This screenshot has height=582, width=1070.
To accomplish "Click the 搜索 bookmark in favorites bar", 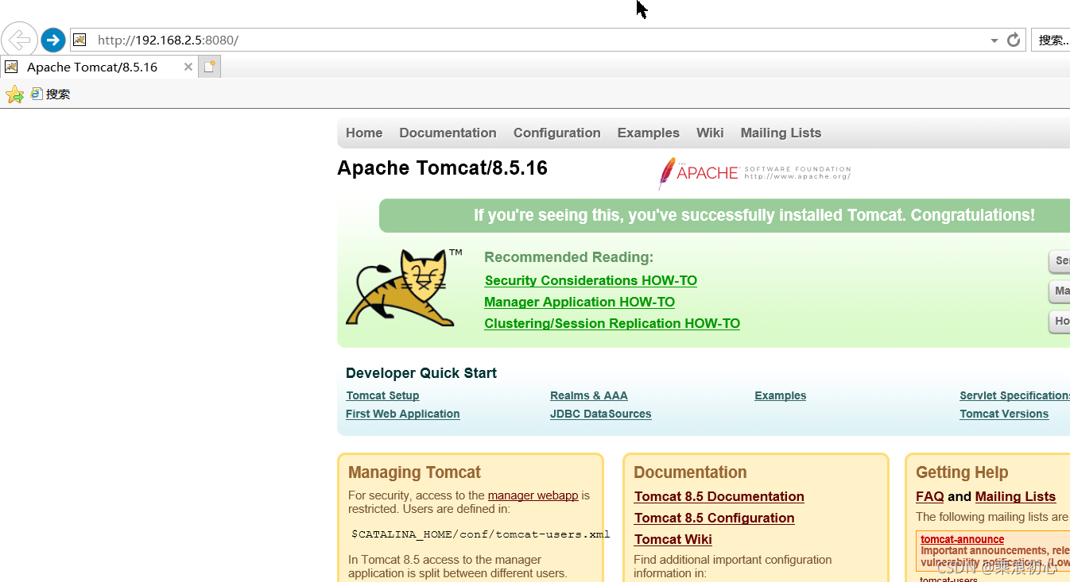I will tap(51, 94).
